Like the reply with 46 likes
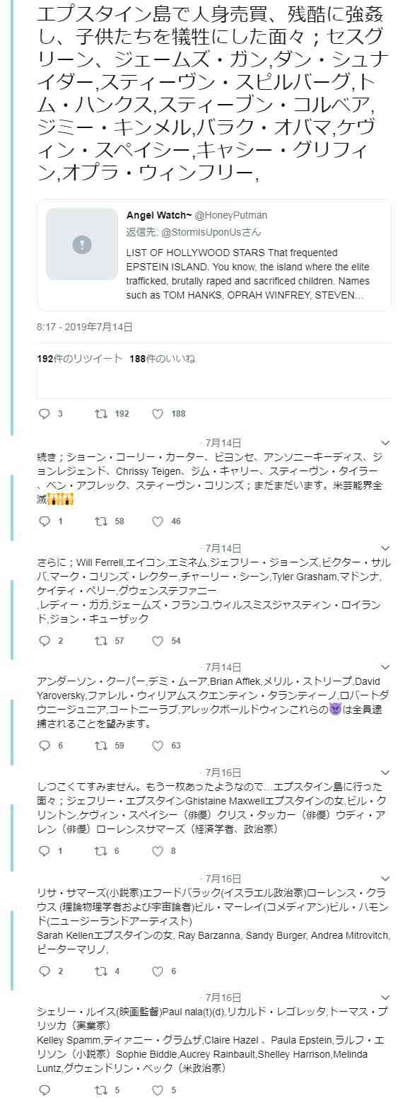Screen dimensions: 410x1115 pos(158,521)
